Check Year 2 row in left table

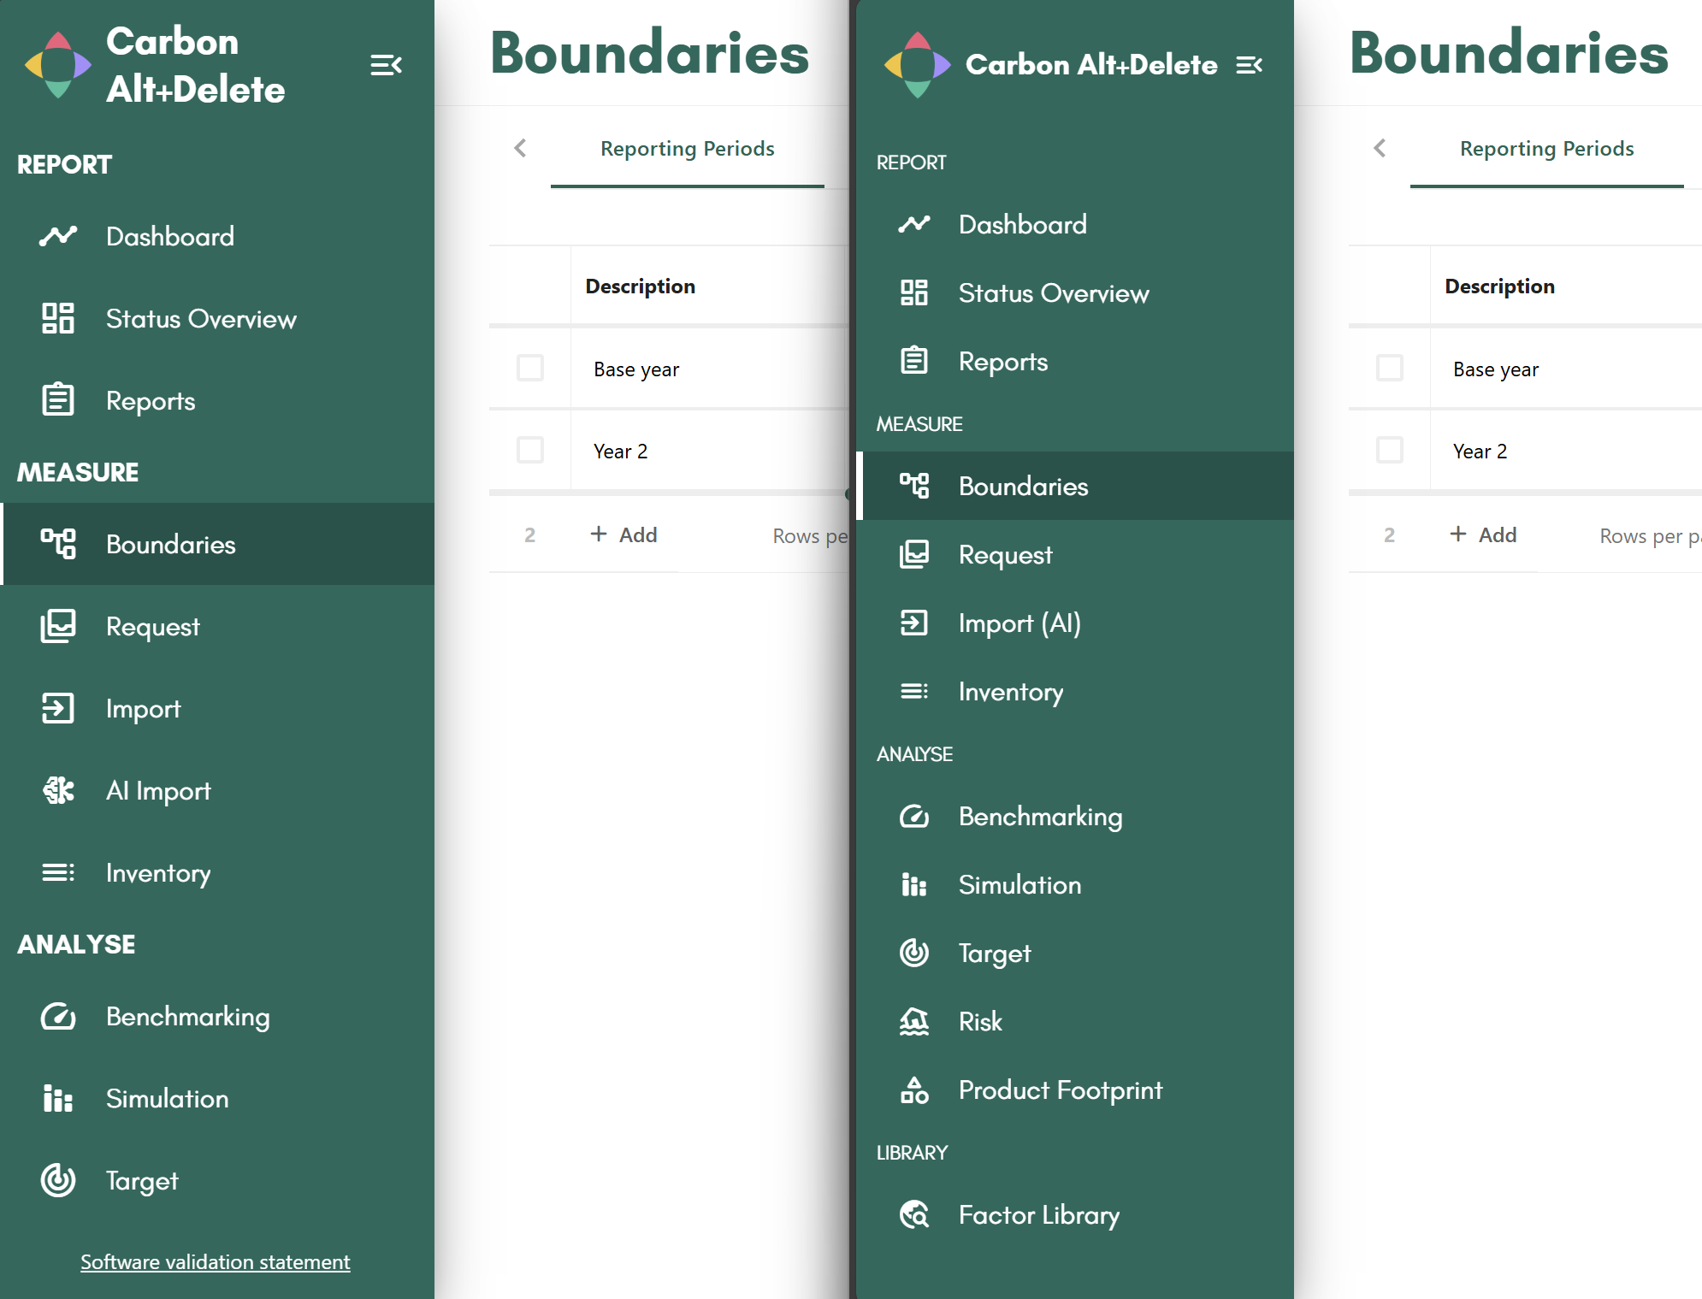530,451
